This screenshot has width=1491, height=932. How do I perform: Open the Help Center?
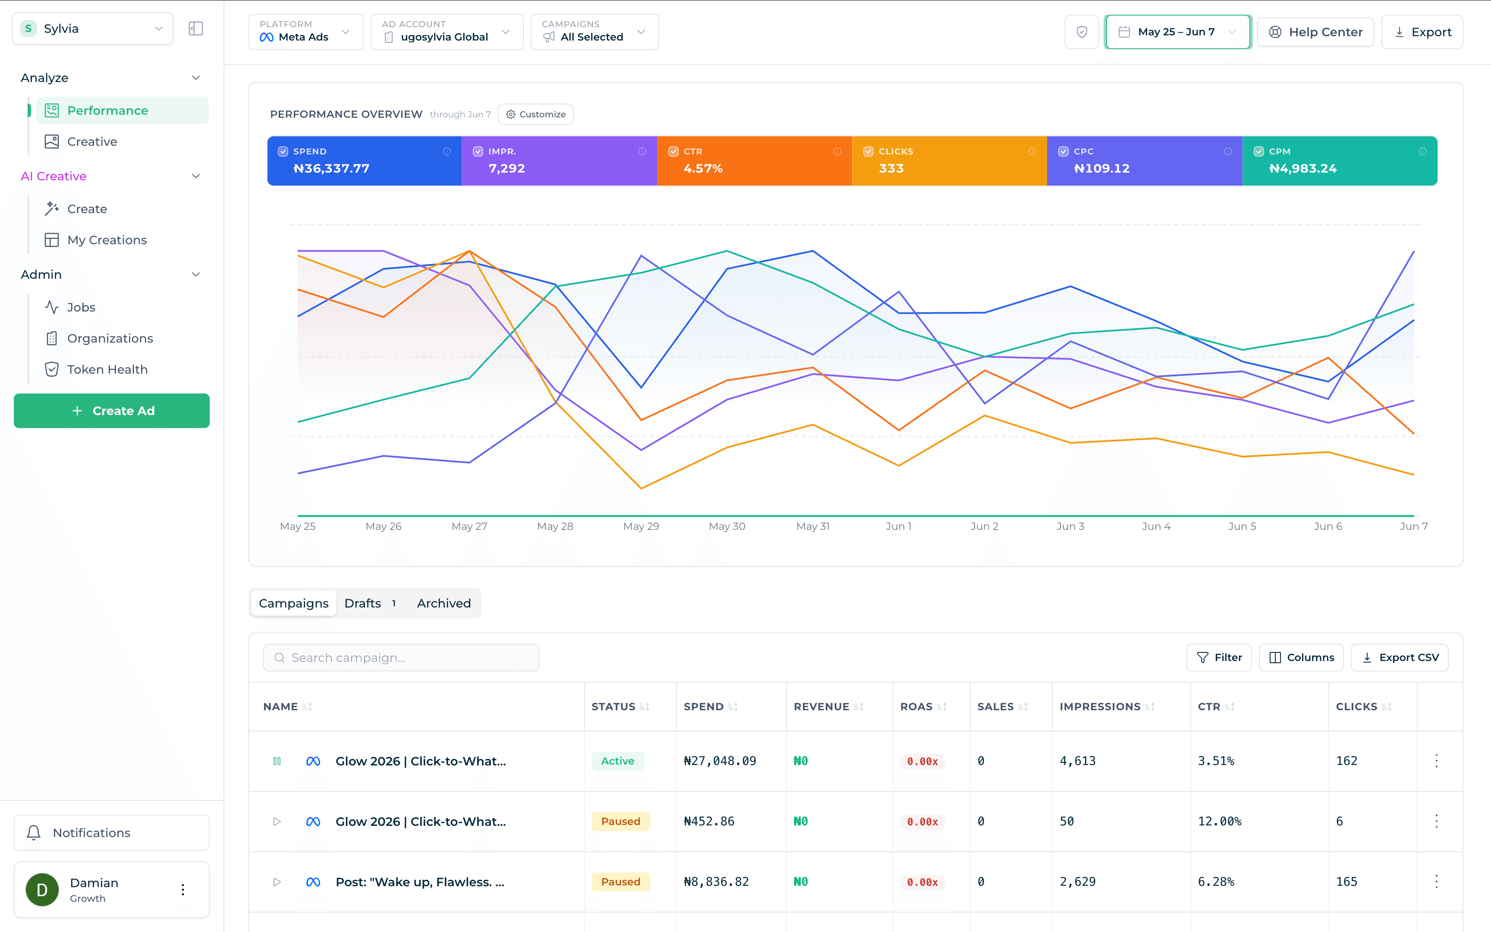pos(1315,32)
